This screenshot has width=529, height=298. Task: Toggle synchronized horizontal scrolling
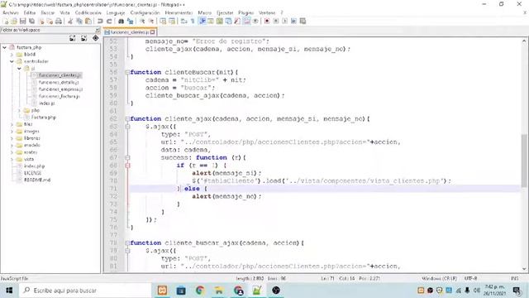pyautogui.click(x=172, y=22)
